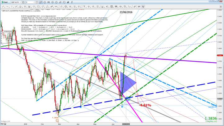Toggle the lock icon at toolbar right
The width and height of the screenshot is (224, 126).
click(x=221, y=6)
